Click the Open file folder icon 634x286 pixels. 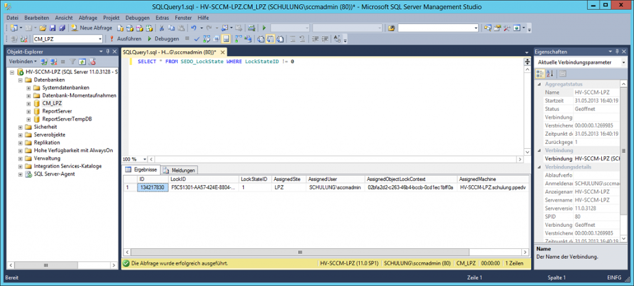(x=43, y=28)
